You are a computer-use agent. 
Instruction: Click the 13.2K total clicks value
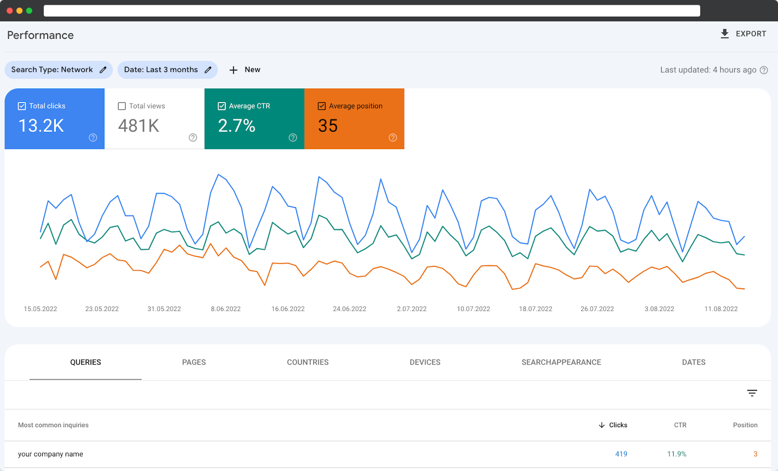tap(41, 126)
